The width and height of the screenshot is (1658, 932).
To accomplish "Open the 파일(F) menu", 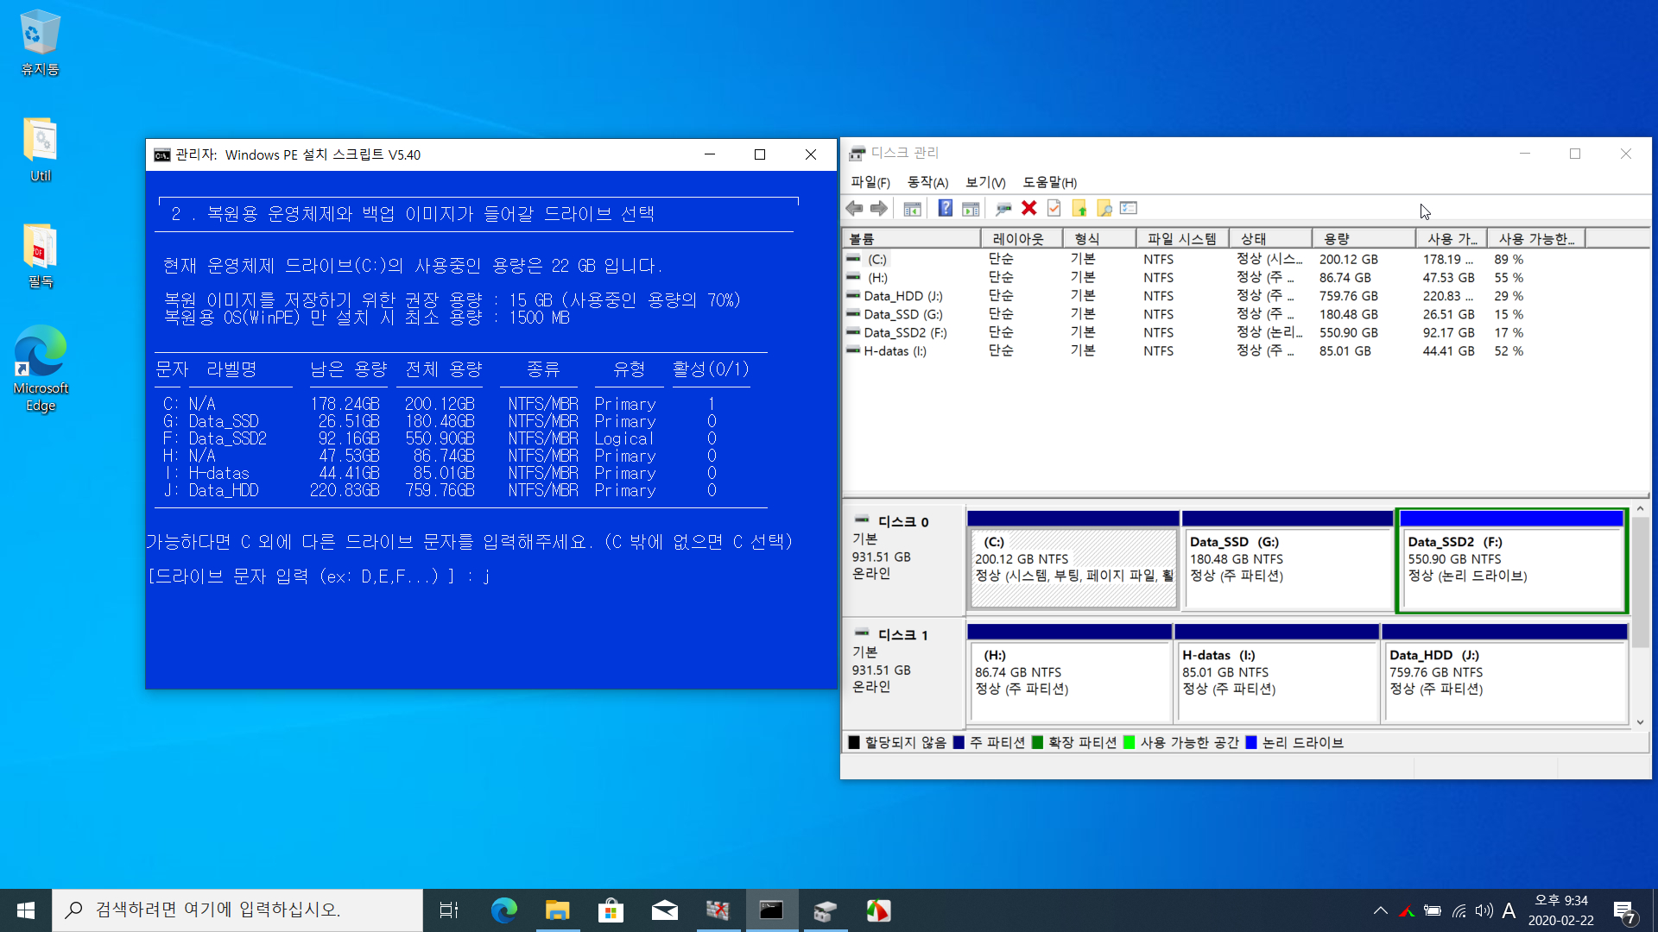I will [870, 182].
